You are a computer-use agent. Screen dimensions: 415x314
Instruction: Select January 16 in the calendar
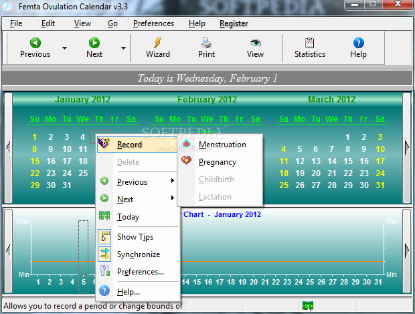tap(51, 161)
